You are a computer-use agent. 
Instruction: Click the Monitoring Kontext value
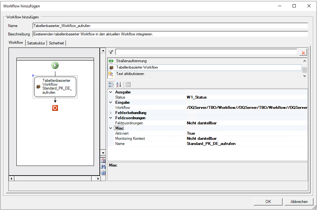click(x=201, y=139)
